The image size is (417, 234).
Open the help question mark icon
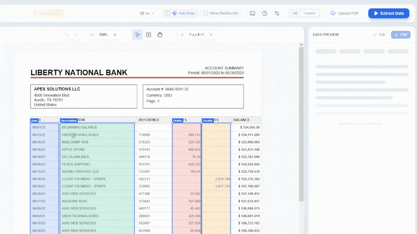pos(264,14)
